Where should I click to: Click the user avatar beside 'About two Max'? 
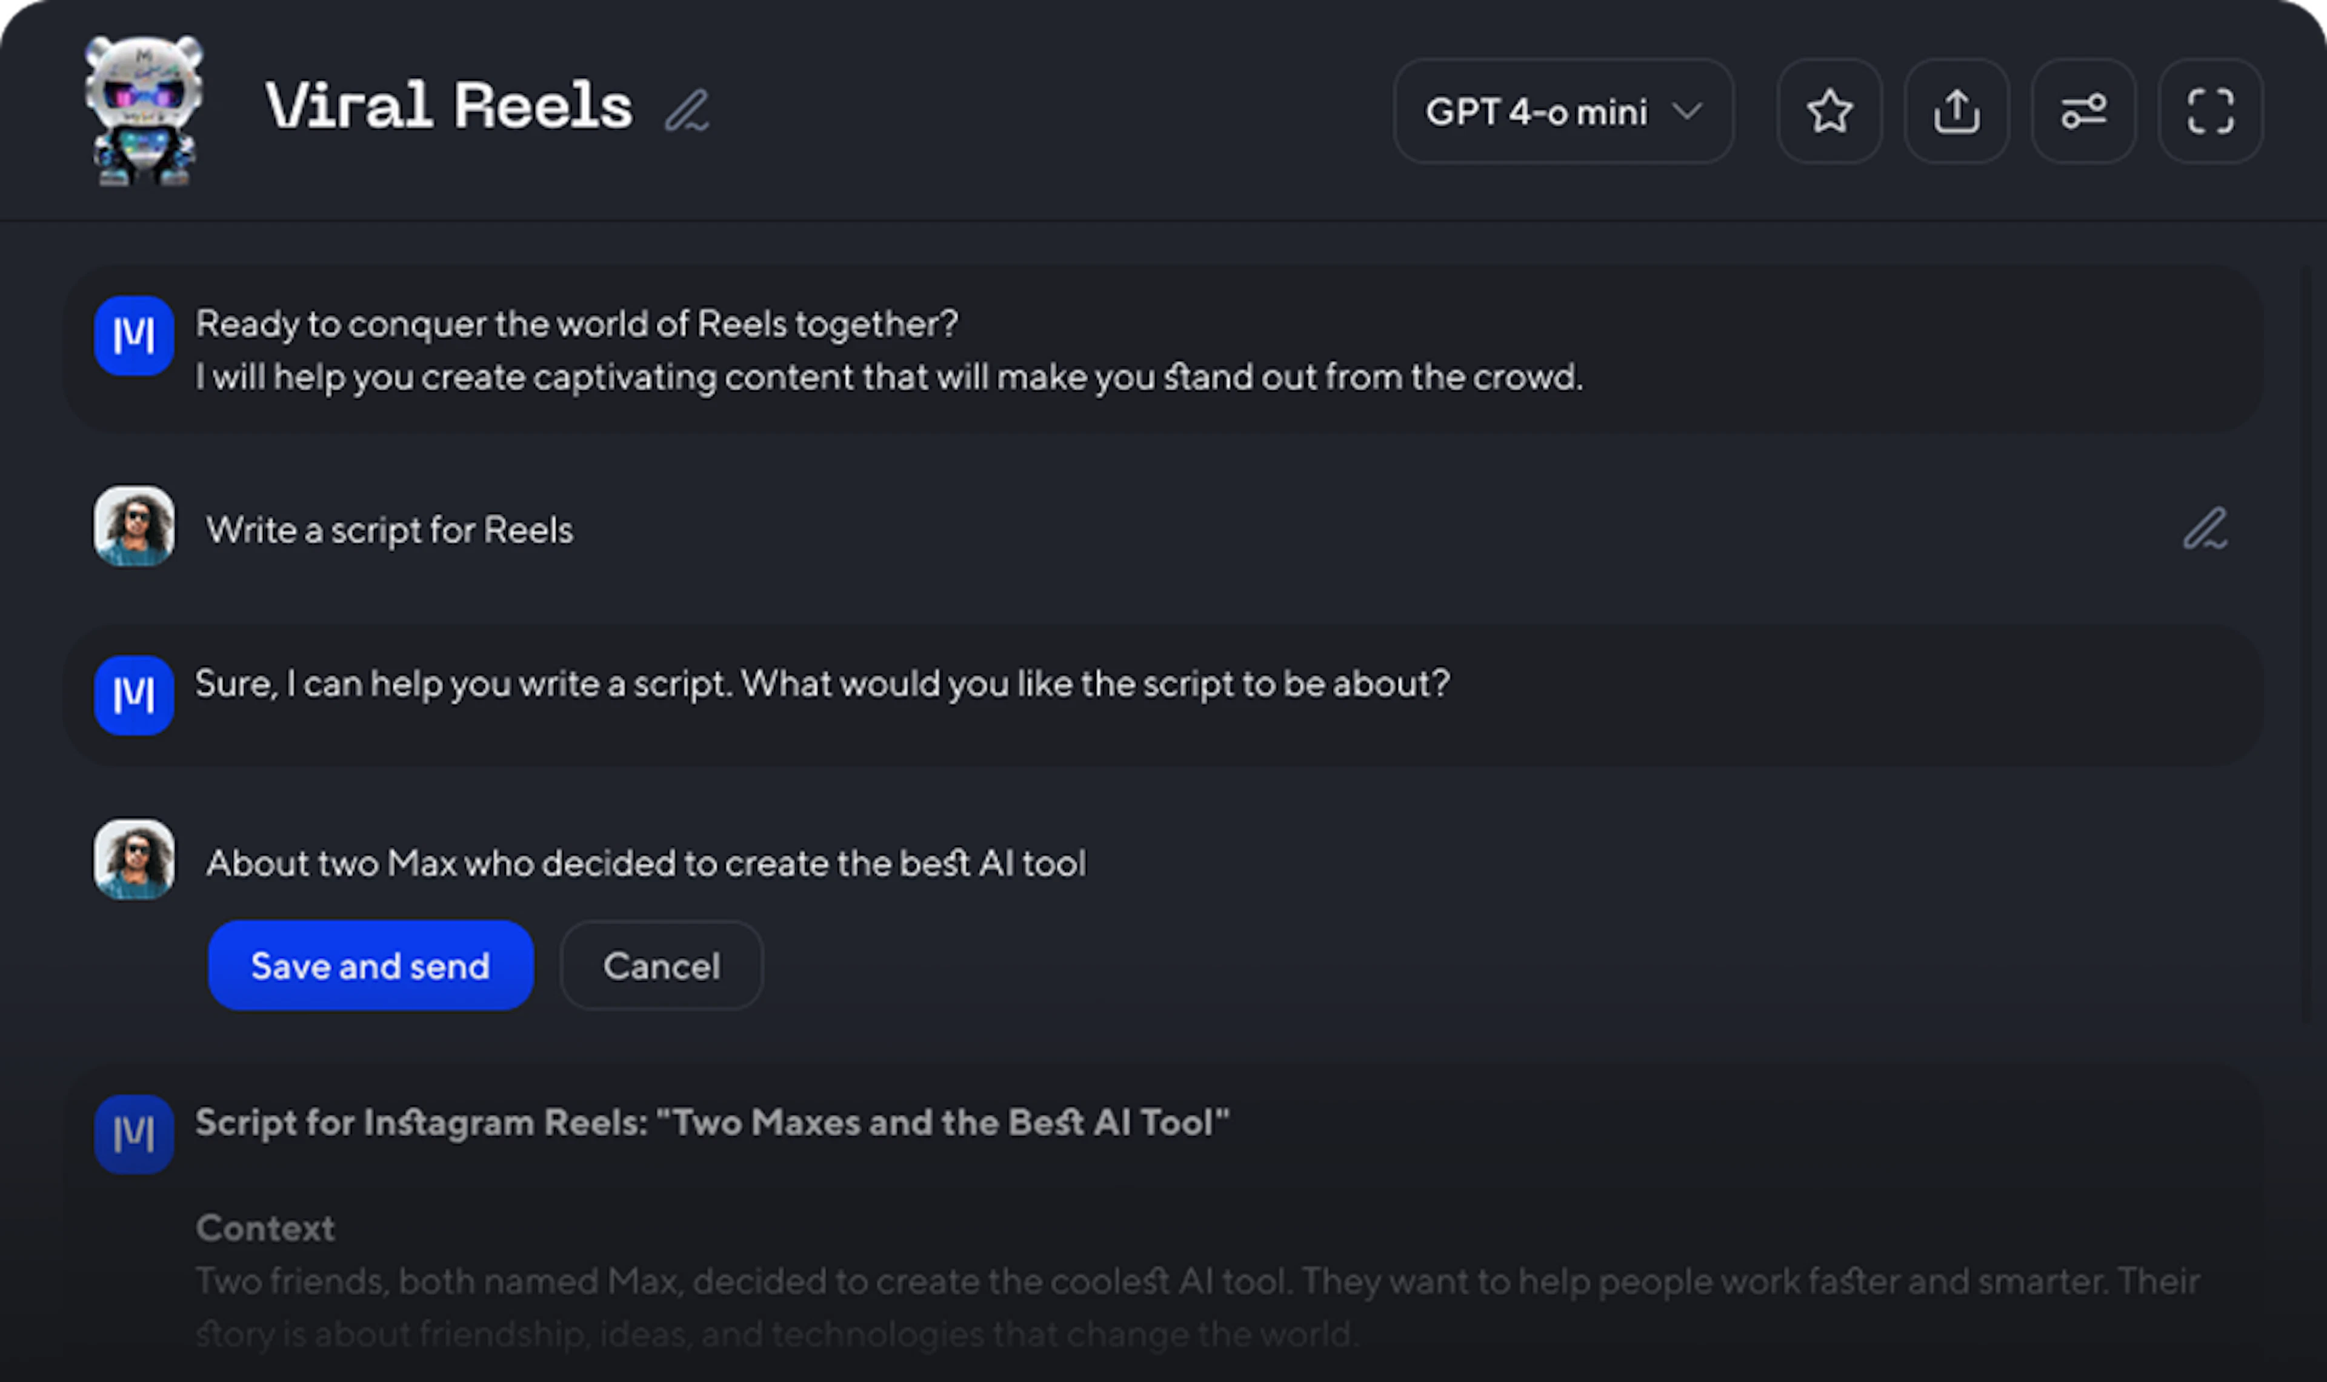point(134,859)
